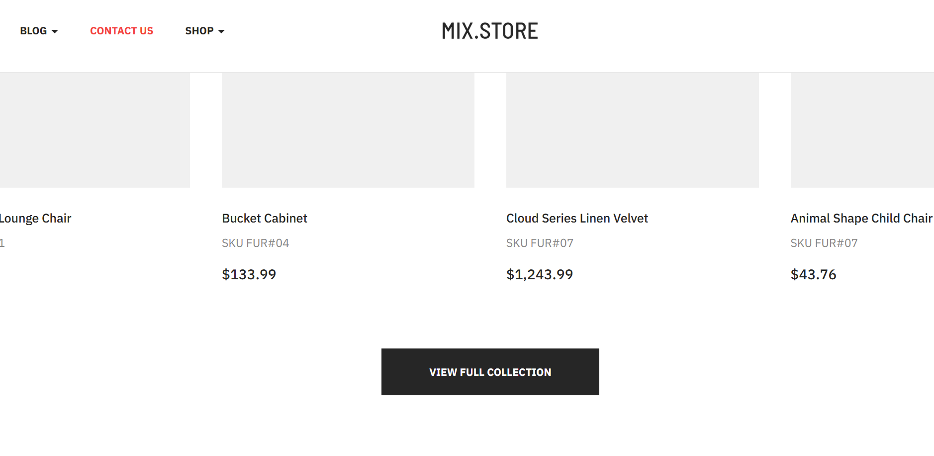Click the Lounge Chair product title
This screenshot has height=456, width=934.
pos(36,219)
